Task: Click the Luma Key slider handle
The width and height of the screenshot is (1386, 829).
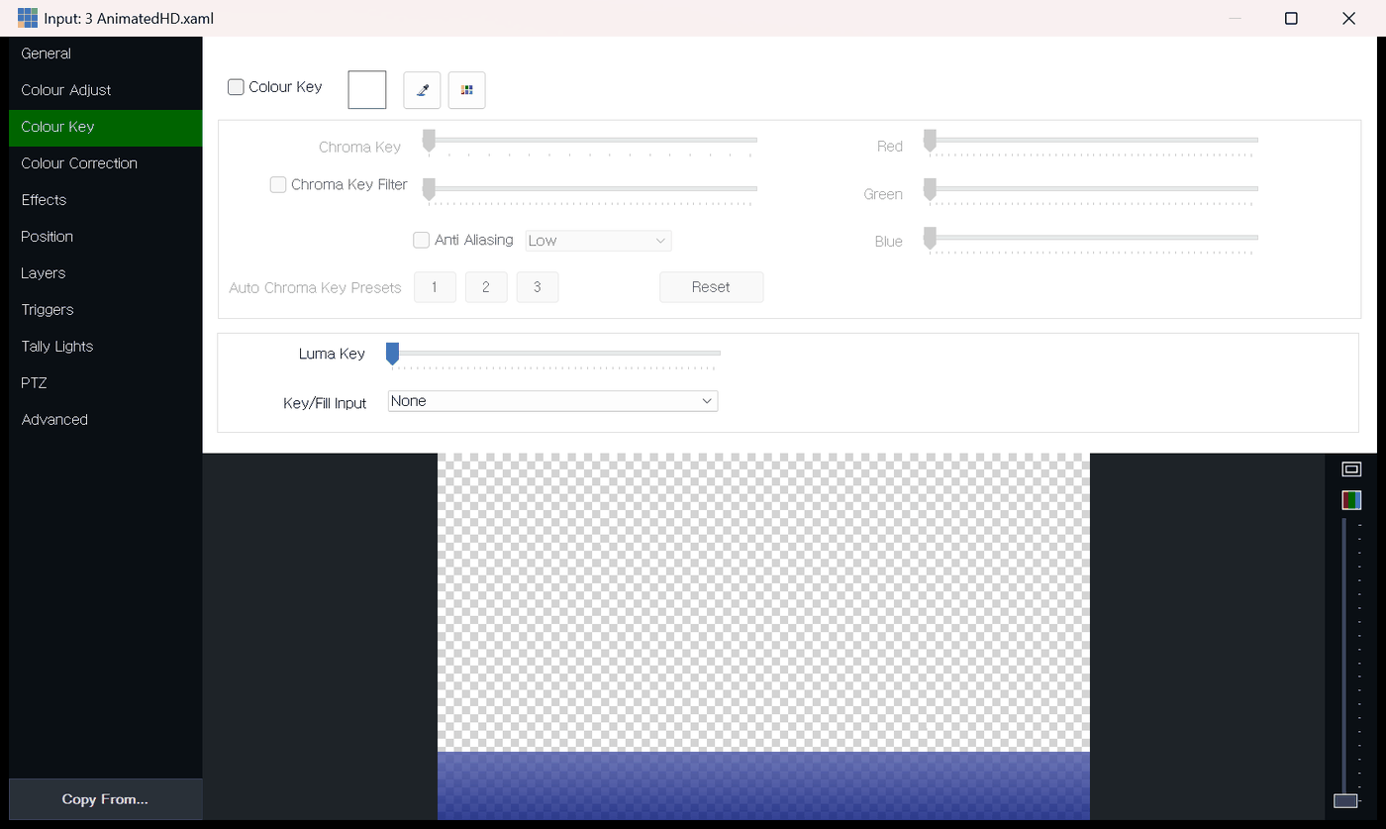Action: (x=392, y=354)
